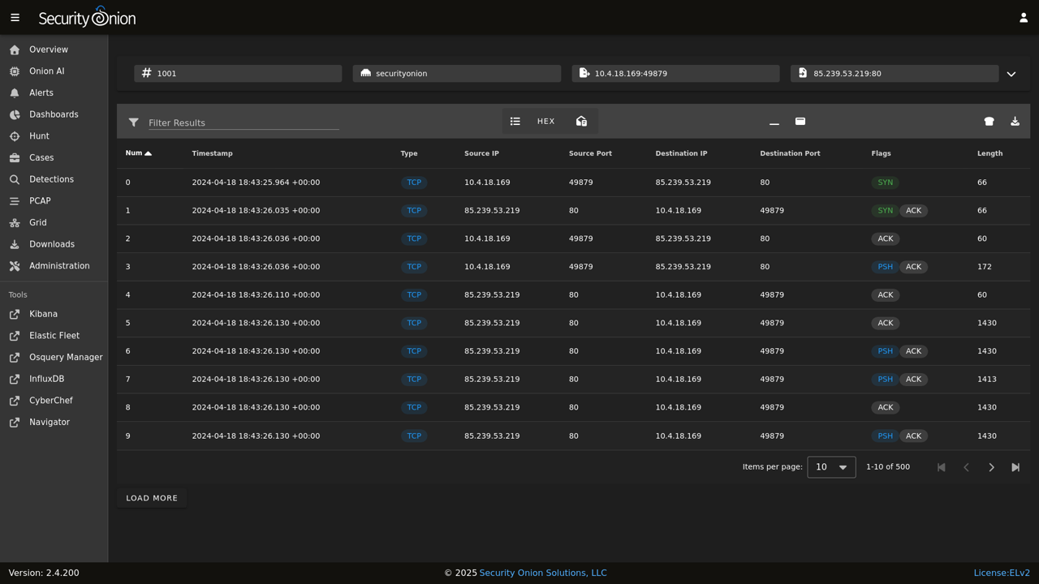Screen dimensions: 1039x584
Task: Toggle HEX view for packet data
Action: (545, 121)
